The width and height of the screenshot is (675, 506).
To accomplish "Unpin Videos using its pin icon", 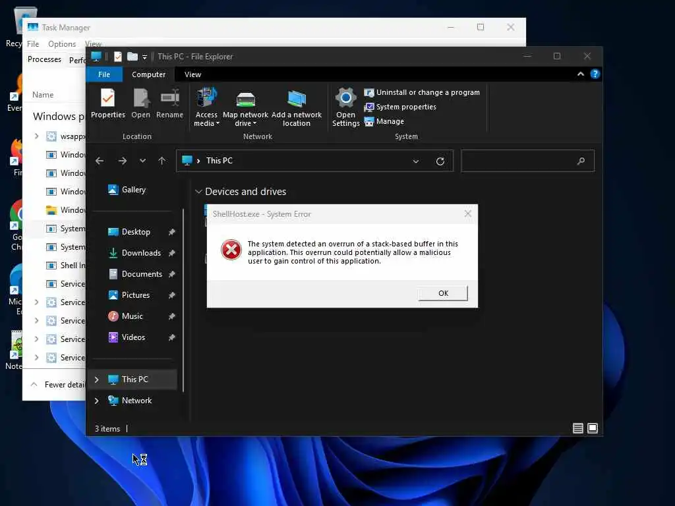I will coord(172,337).
